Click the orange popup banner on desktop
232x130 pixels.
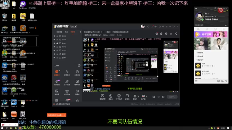57,115
